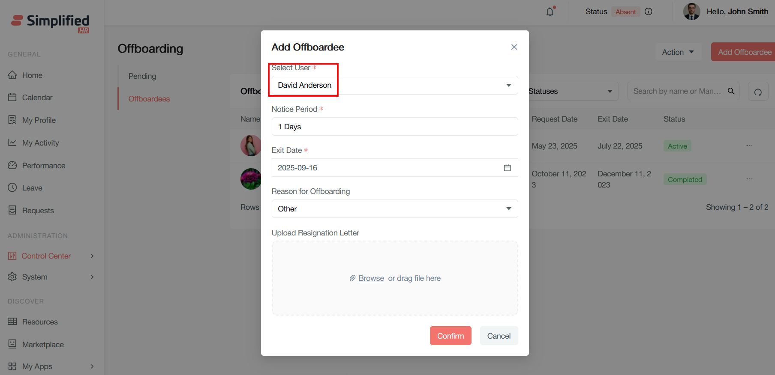Select the Offboardees tab

point(149,99)
